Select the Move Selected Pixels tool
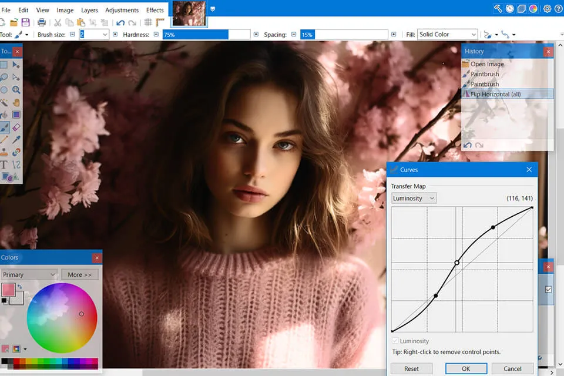This screenshot has width=564, height=376. pyautogui.click(x=16, y=65)
